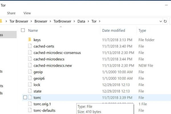Go to Tor Browser breadcrumb folder

19,21
